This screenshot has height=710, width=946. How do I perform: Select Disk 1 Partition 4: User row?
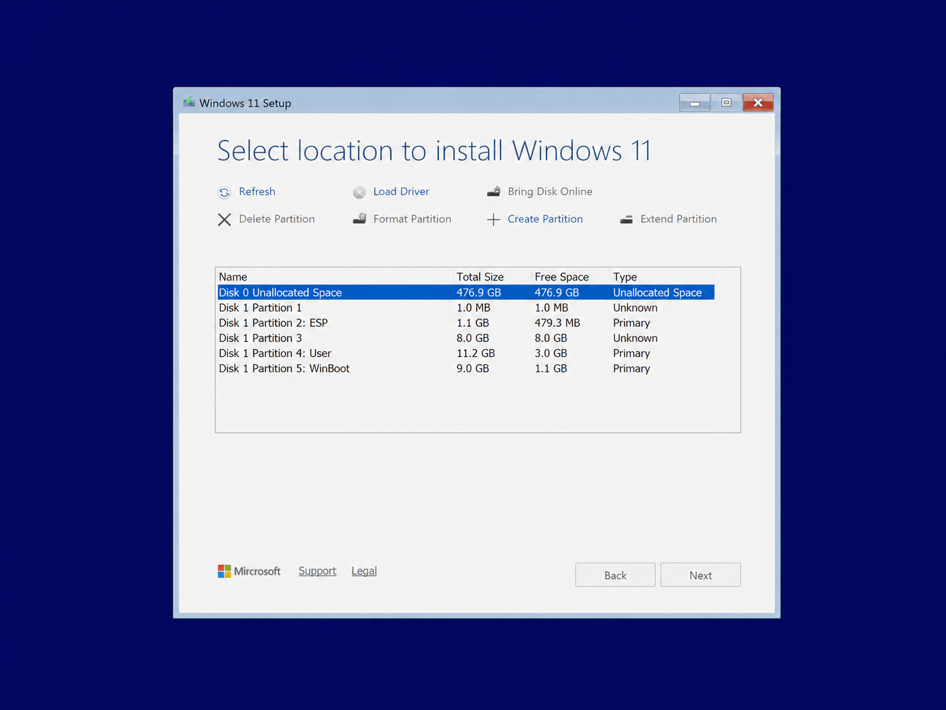(x=466, y=353)
